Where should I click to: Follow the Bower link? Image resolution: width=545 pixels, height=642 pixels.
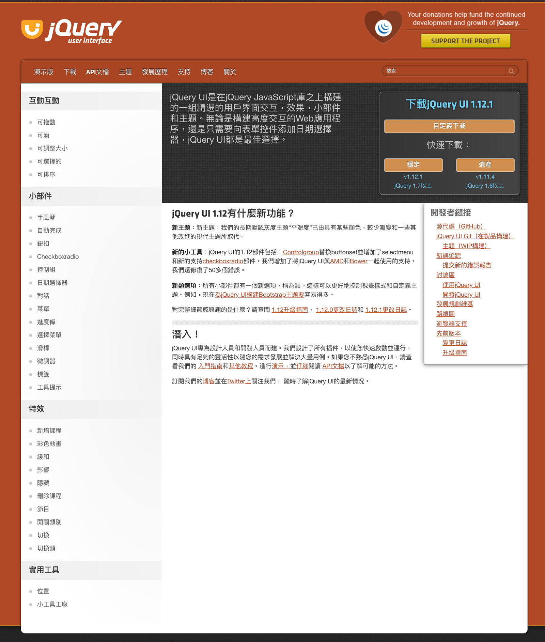[359, 261]
